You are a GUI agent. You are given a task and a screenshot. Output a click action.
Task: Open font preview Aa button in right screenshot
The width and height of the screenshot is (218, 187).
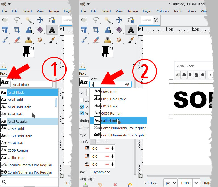(84, 82)
